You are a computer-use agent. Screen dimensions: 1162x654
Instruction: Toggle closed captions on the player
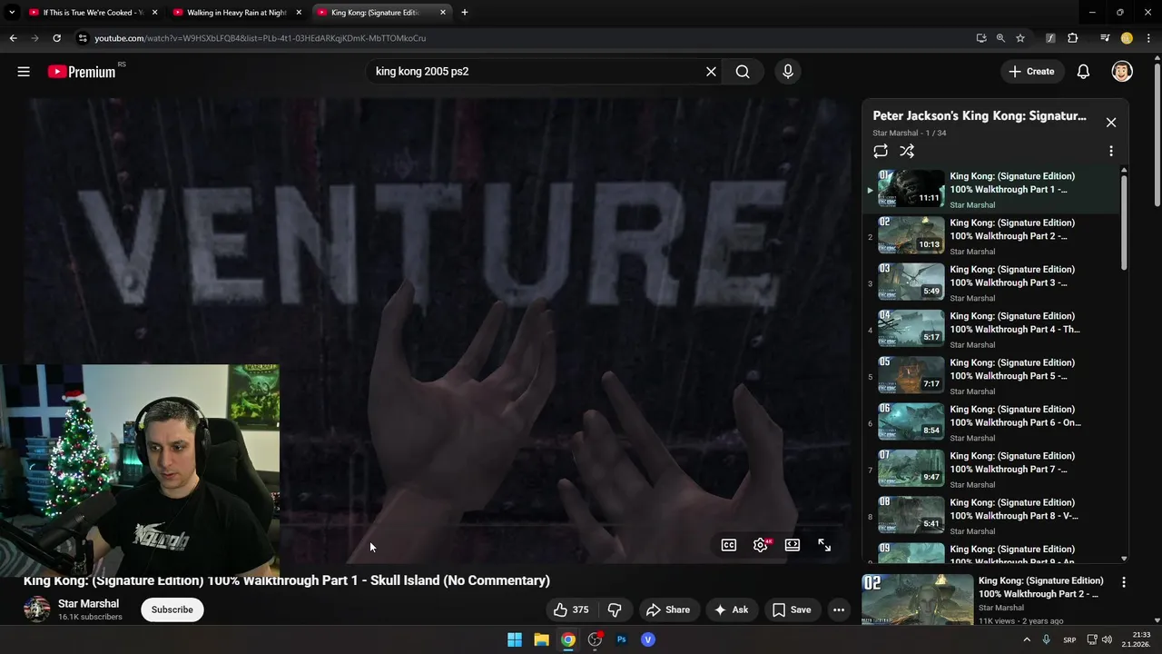(728, 545)
